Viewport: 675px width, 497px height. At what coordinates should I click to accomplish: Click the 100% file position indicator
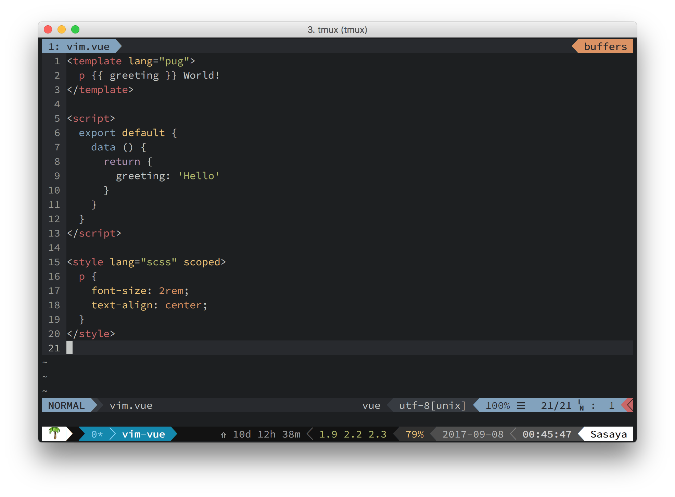point(498,405)
